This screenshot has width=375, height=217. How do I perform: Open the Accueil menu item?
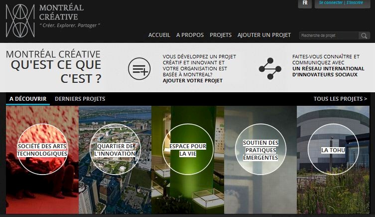tap(159, 35)
